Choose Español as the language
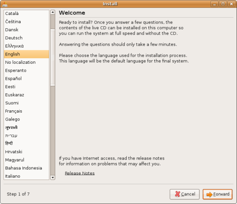The width and height of the screenshot is (237, 204). coord(26,79)
